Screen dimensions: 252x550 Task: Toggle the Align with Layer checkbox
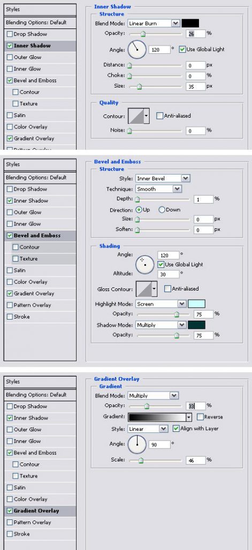pyautogui.click(x=176, y=429)
